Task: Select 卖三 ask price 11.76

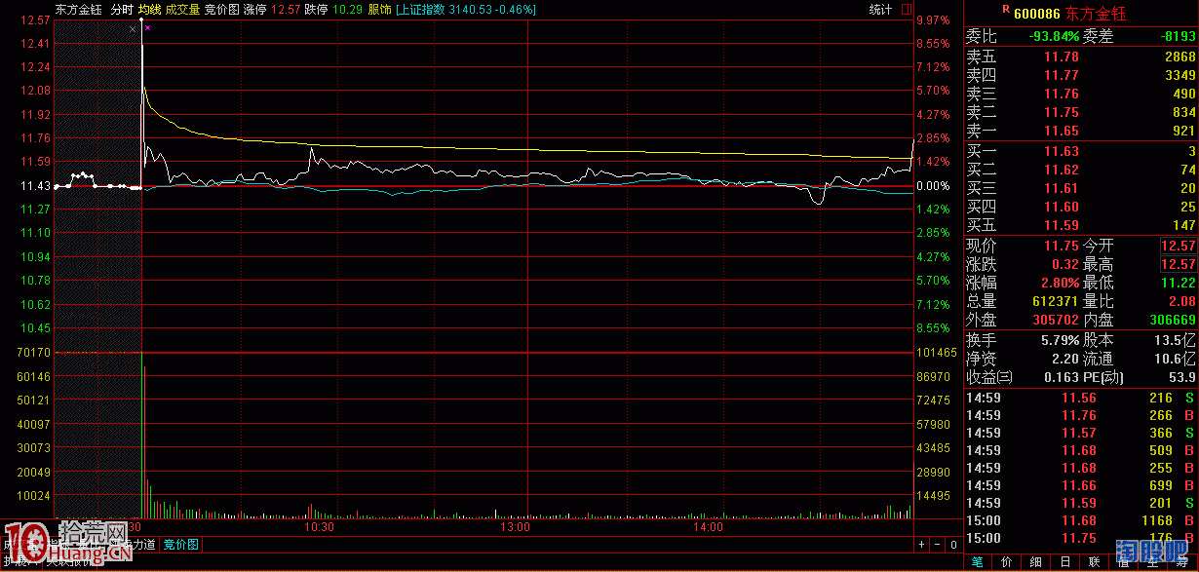Action: (x=1062, y=94)
